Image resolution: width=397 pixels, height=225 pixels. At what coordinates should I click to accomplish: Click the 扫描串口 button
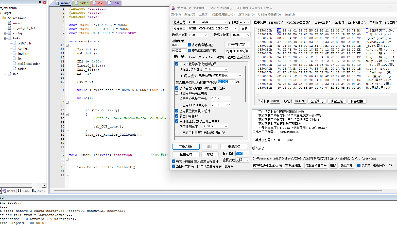point(179,28)
